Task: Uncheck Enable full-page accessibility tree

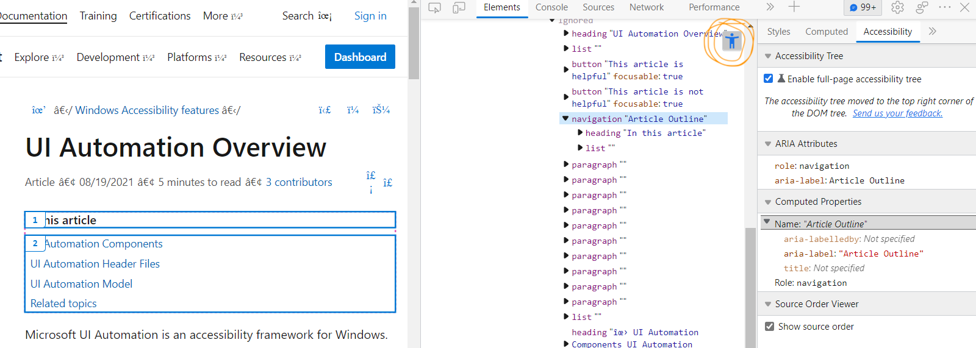Action: 769,79
